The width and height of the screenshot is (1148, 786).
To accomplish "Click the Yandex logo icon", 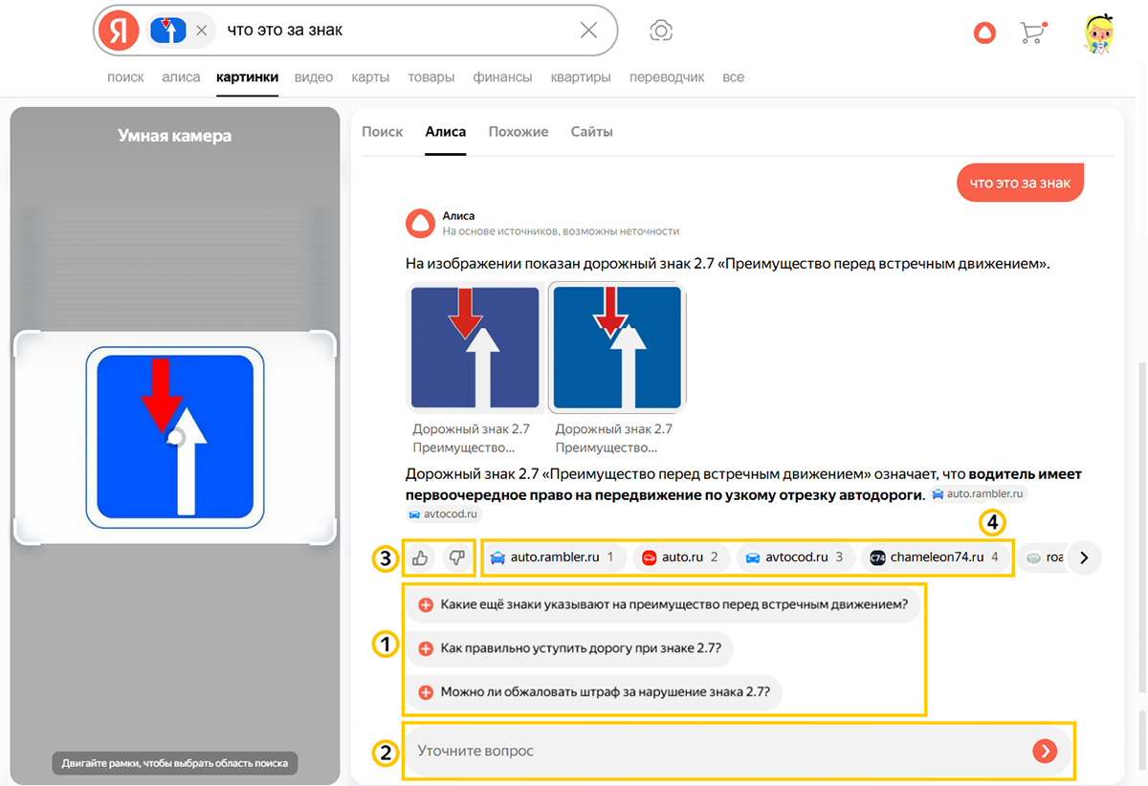I will (x=119, y=31).
